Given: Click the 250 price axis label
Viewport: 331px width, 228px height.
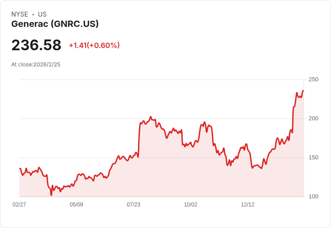Looking at the screenshot, I should 313,79.
